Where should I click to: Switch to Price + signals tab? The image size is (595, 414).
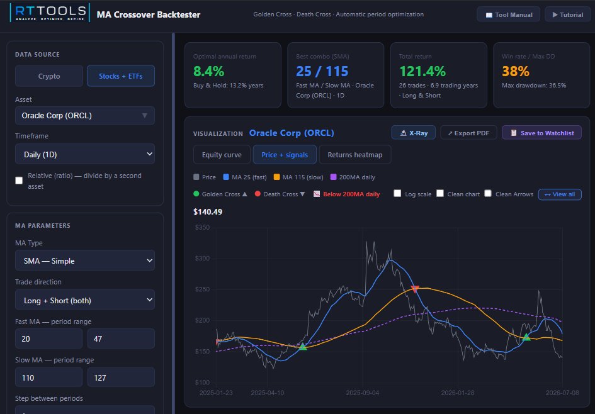pos(285,155)
